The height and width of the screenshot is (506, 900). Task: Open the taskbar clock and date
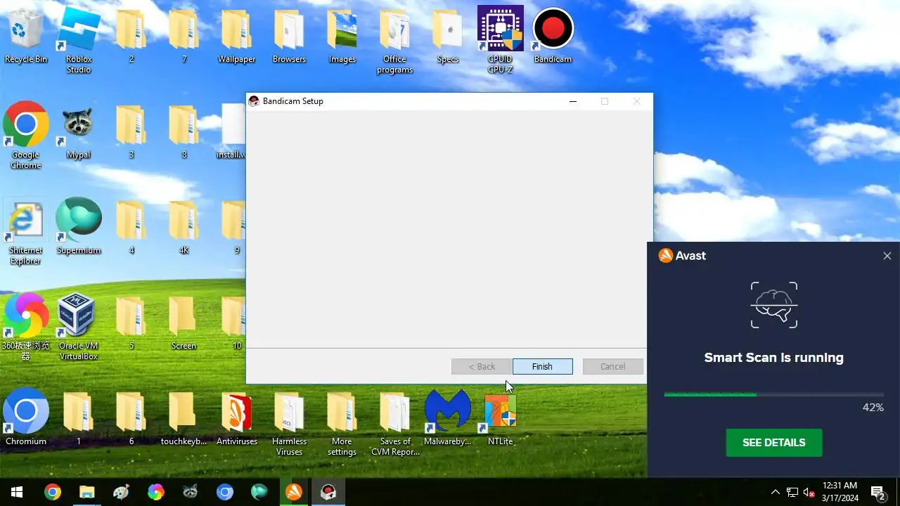pyautogui.click(x=840, y=492)
